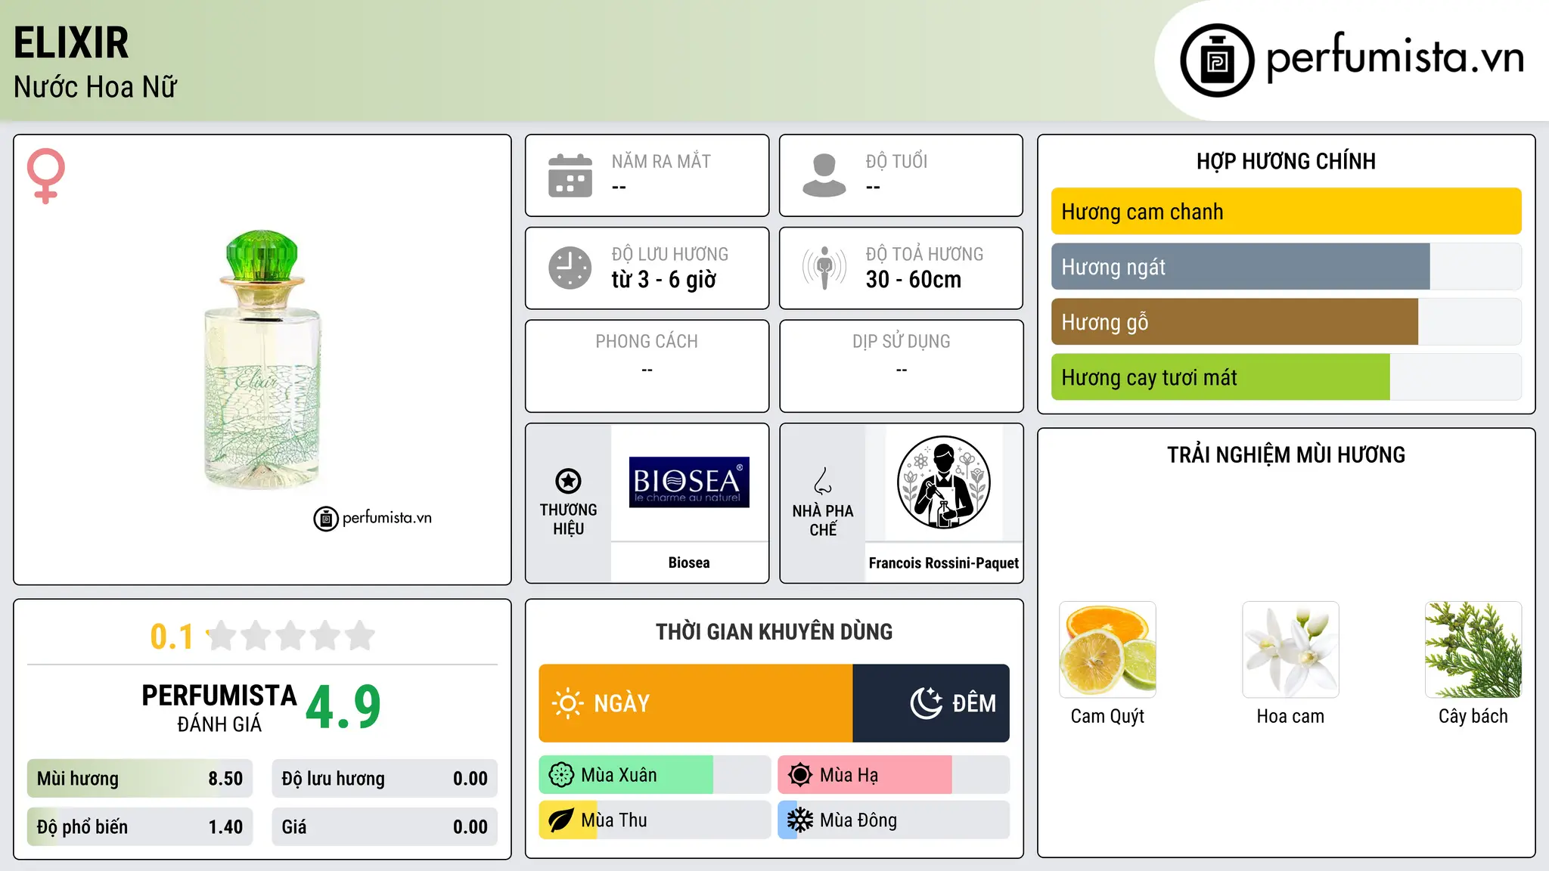Click the Mùi hương 8.50 score row
Viewport: 1549px width, 871px height.
[x=140, y=779]
